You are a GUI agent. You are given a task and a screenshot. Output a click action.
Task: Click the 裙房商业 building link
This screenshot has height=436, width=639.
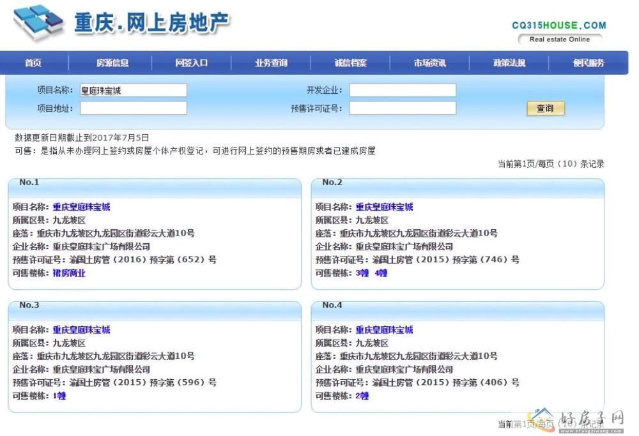click(69, 273)
